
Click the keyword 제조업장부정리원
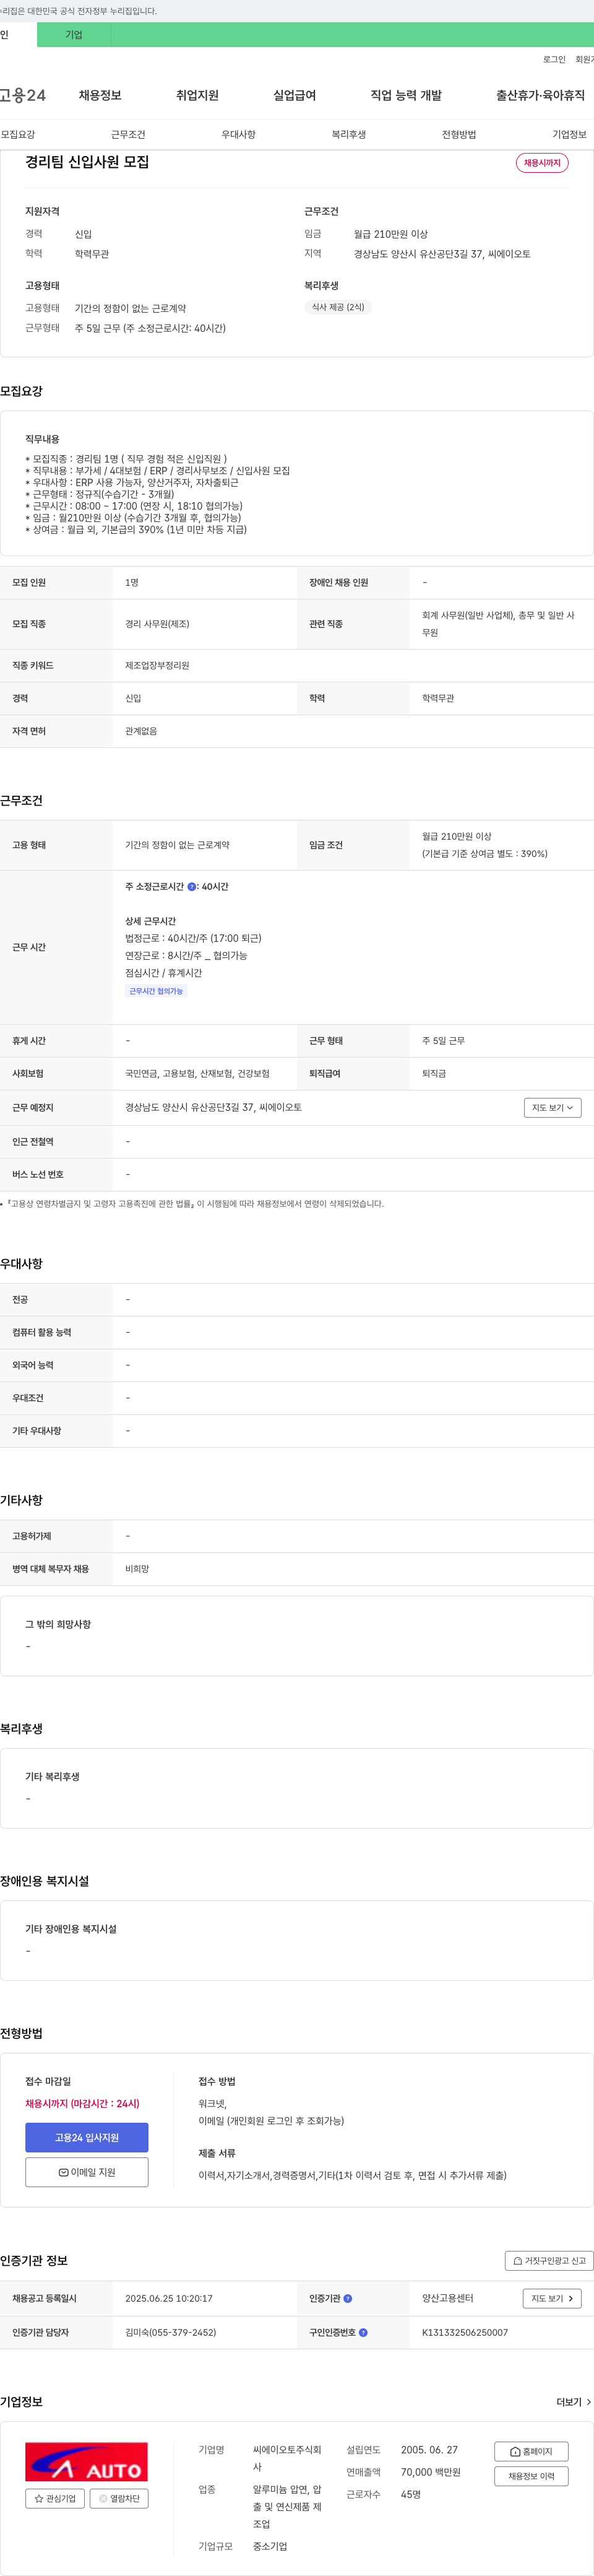tap(157, 666)
